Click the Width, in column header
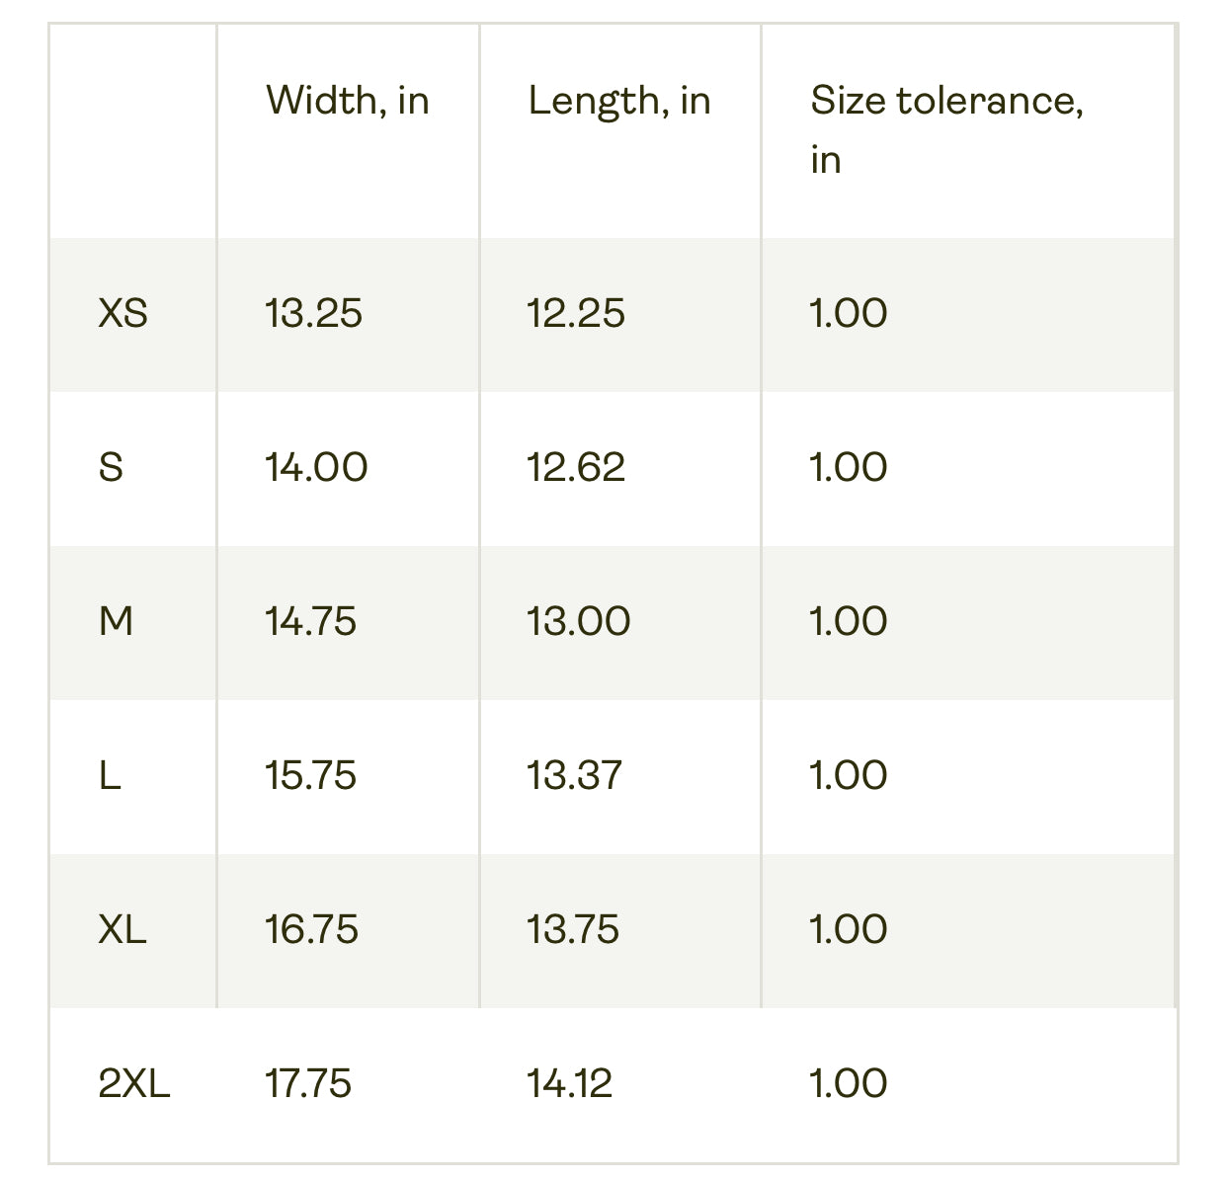Viewport: 1227px width, 1180px height. click(x=348, y=101)
